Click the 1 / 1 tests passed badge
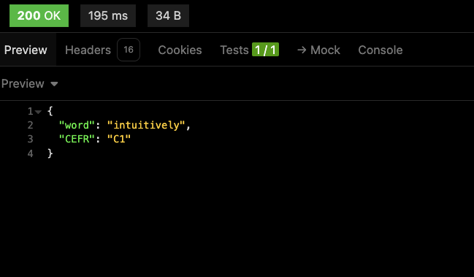This screenshot has width=474, height=277. pyautogui.click(x=265, y=50)
